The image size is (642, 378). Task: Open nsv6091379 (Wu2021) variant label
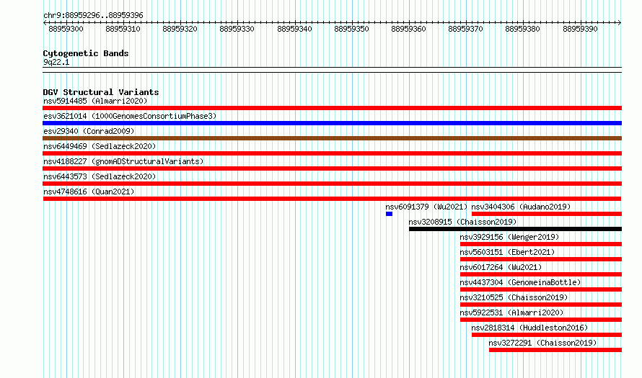click(426, 207)
